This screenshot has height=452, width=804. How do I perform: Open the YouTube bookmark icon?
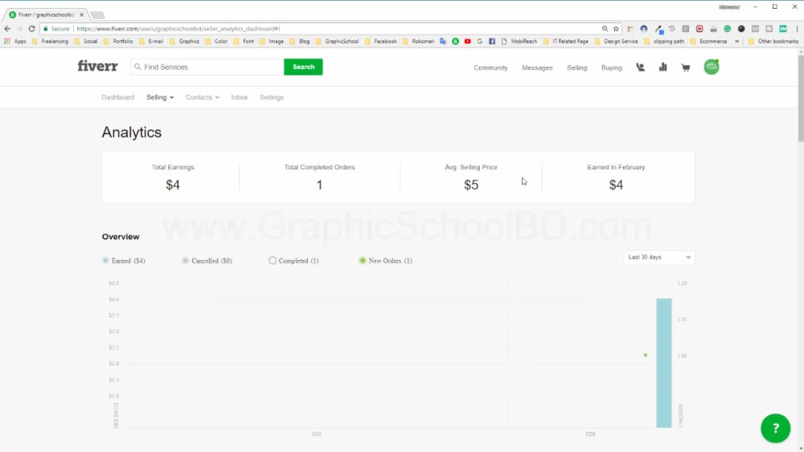[468, 41]
